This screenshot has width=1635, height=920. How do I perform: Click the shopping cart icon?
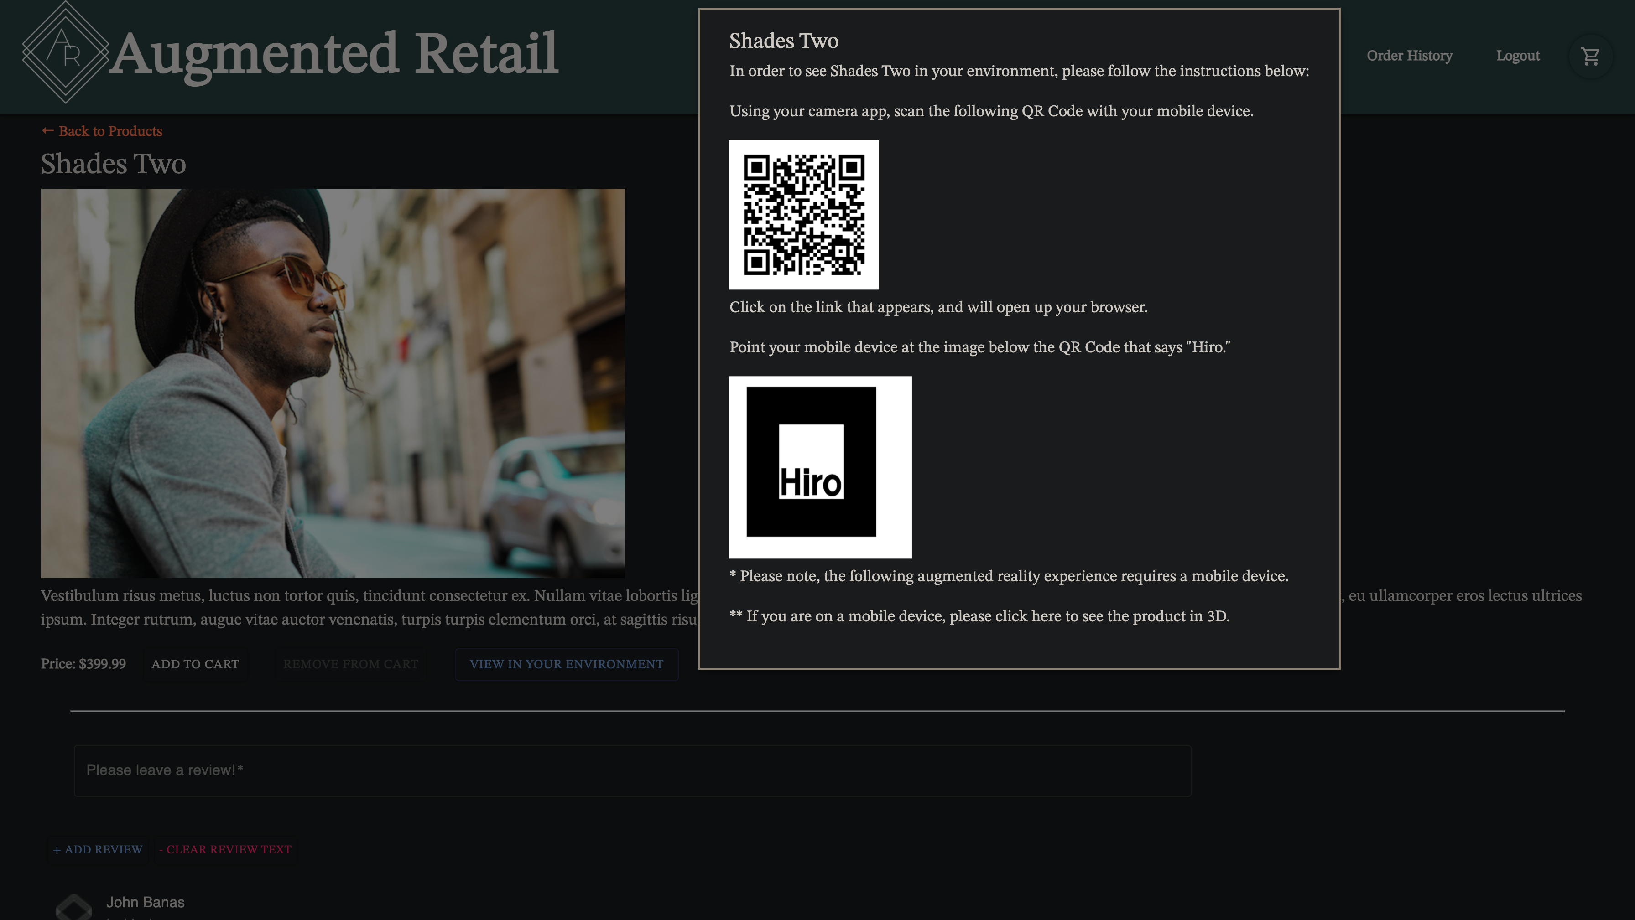click(1592, 56)
